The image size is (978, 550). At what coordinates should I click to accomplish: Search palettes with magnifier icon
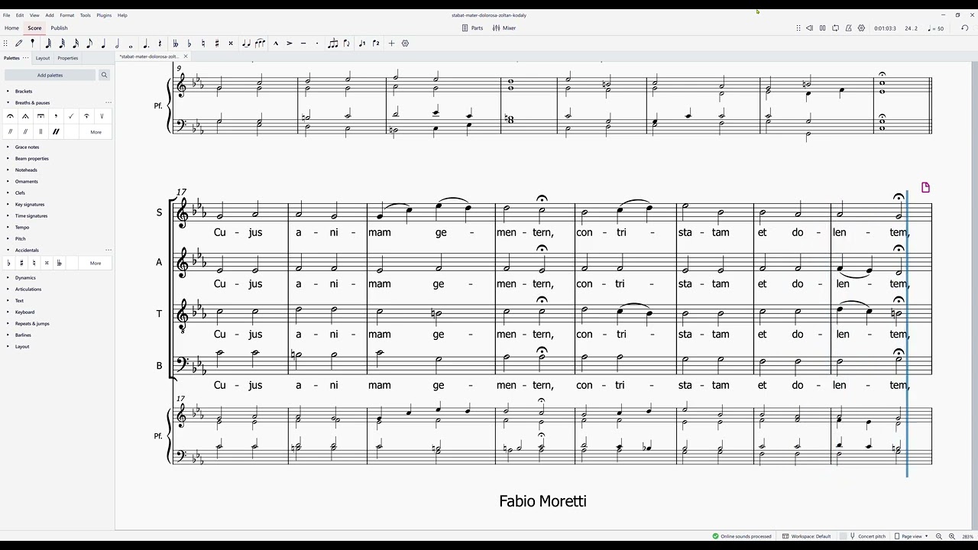click(x=105, y=75)
